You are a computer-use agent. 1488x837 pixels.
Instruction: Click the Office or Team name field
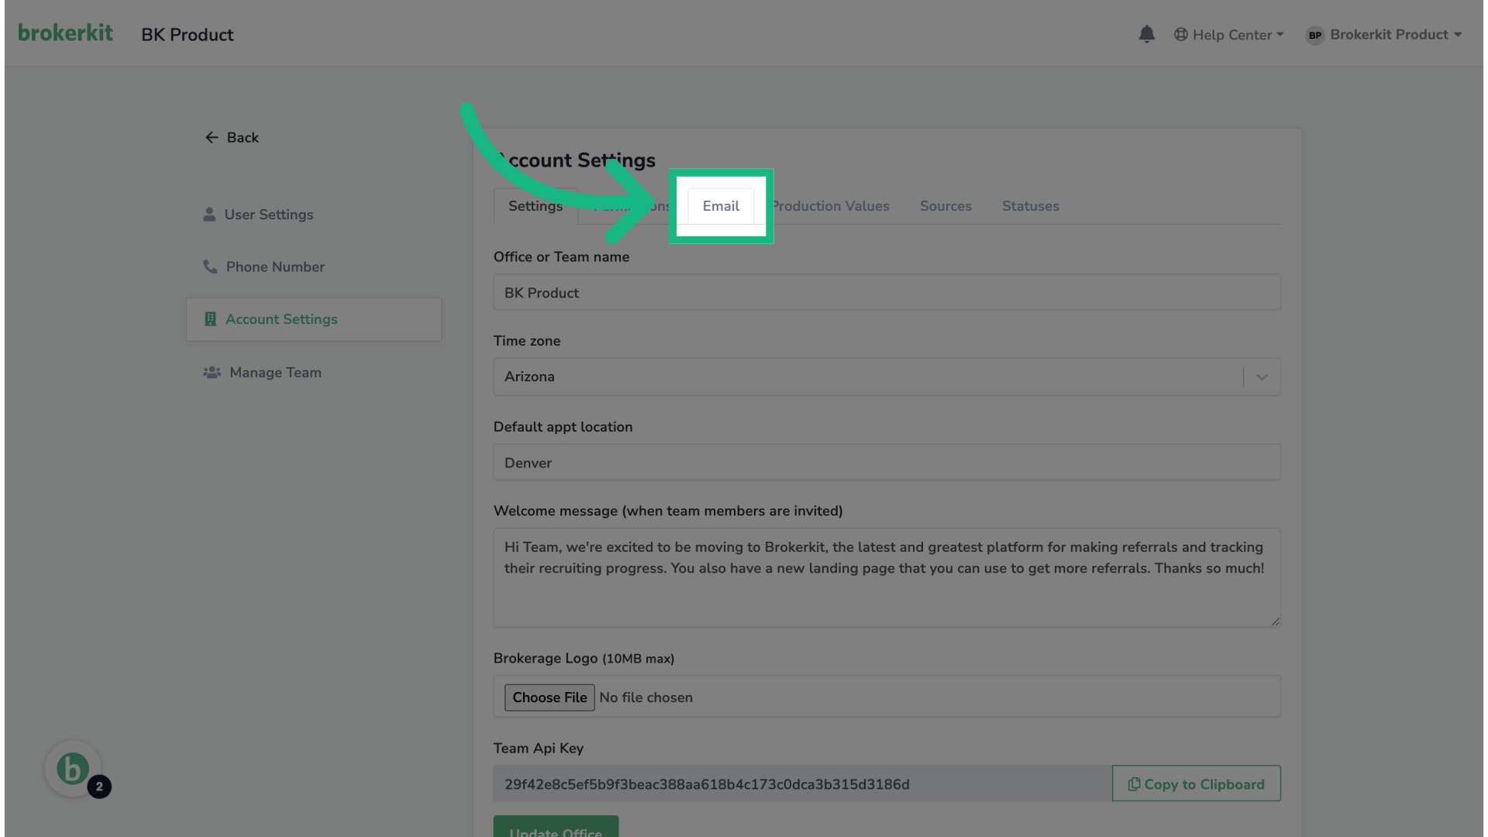(887, 292)
